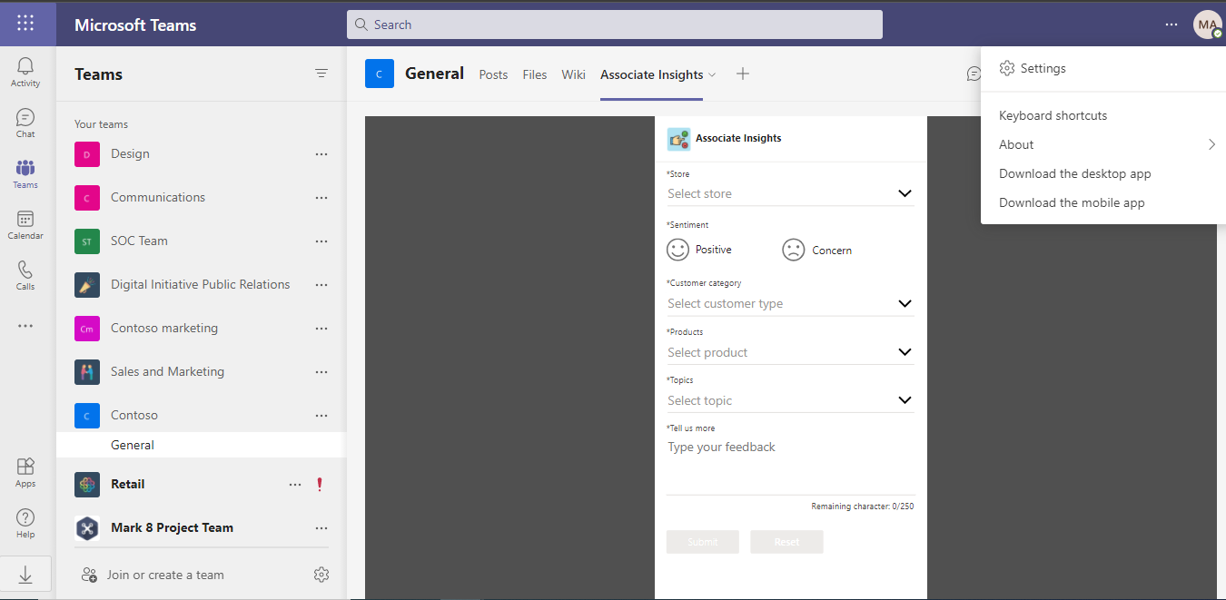Choose the Positive sentiment smiley

(677, 250)
